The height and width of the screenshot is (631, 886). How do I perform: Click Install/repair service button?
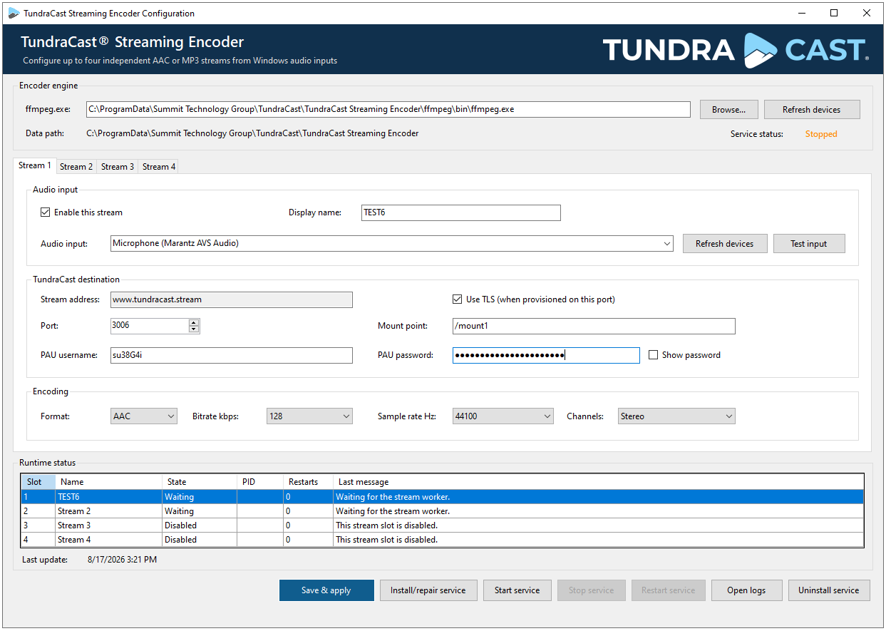(428, 590)
